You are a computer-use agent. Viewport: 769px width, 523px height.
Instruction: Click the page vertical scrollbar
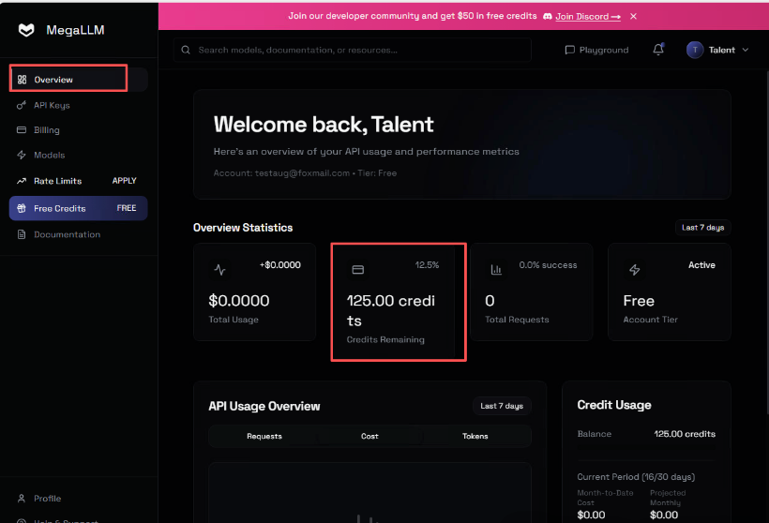(x=767, y=245)
